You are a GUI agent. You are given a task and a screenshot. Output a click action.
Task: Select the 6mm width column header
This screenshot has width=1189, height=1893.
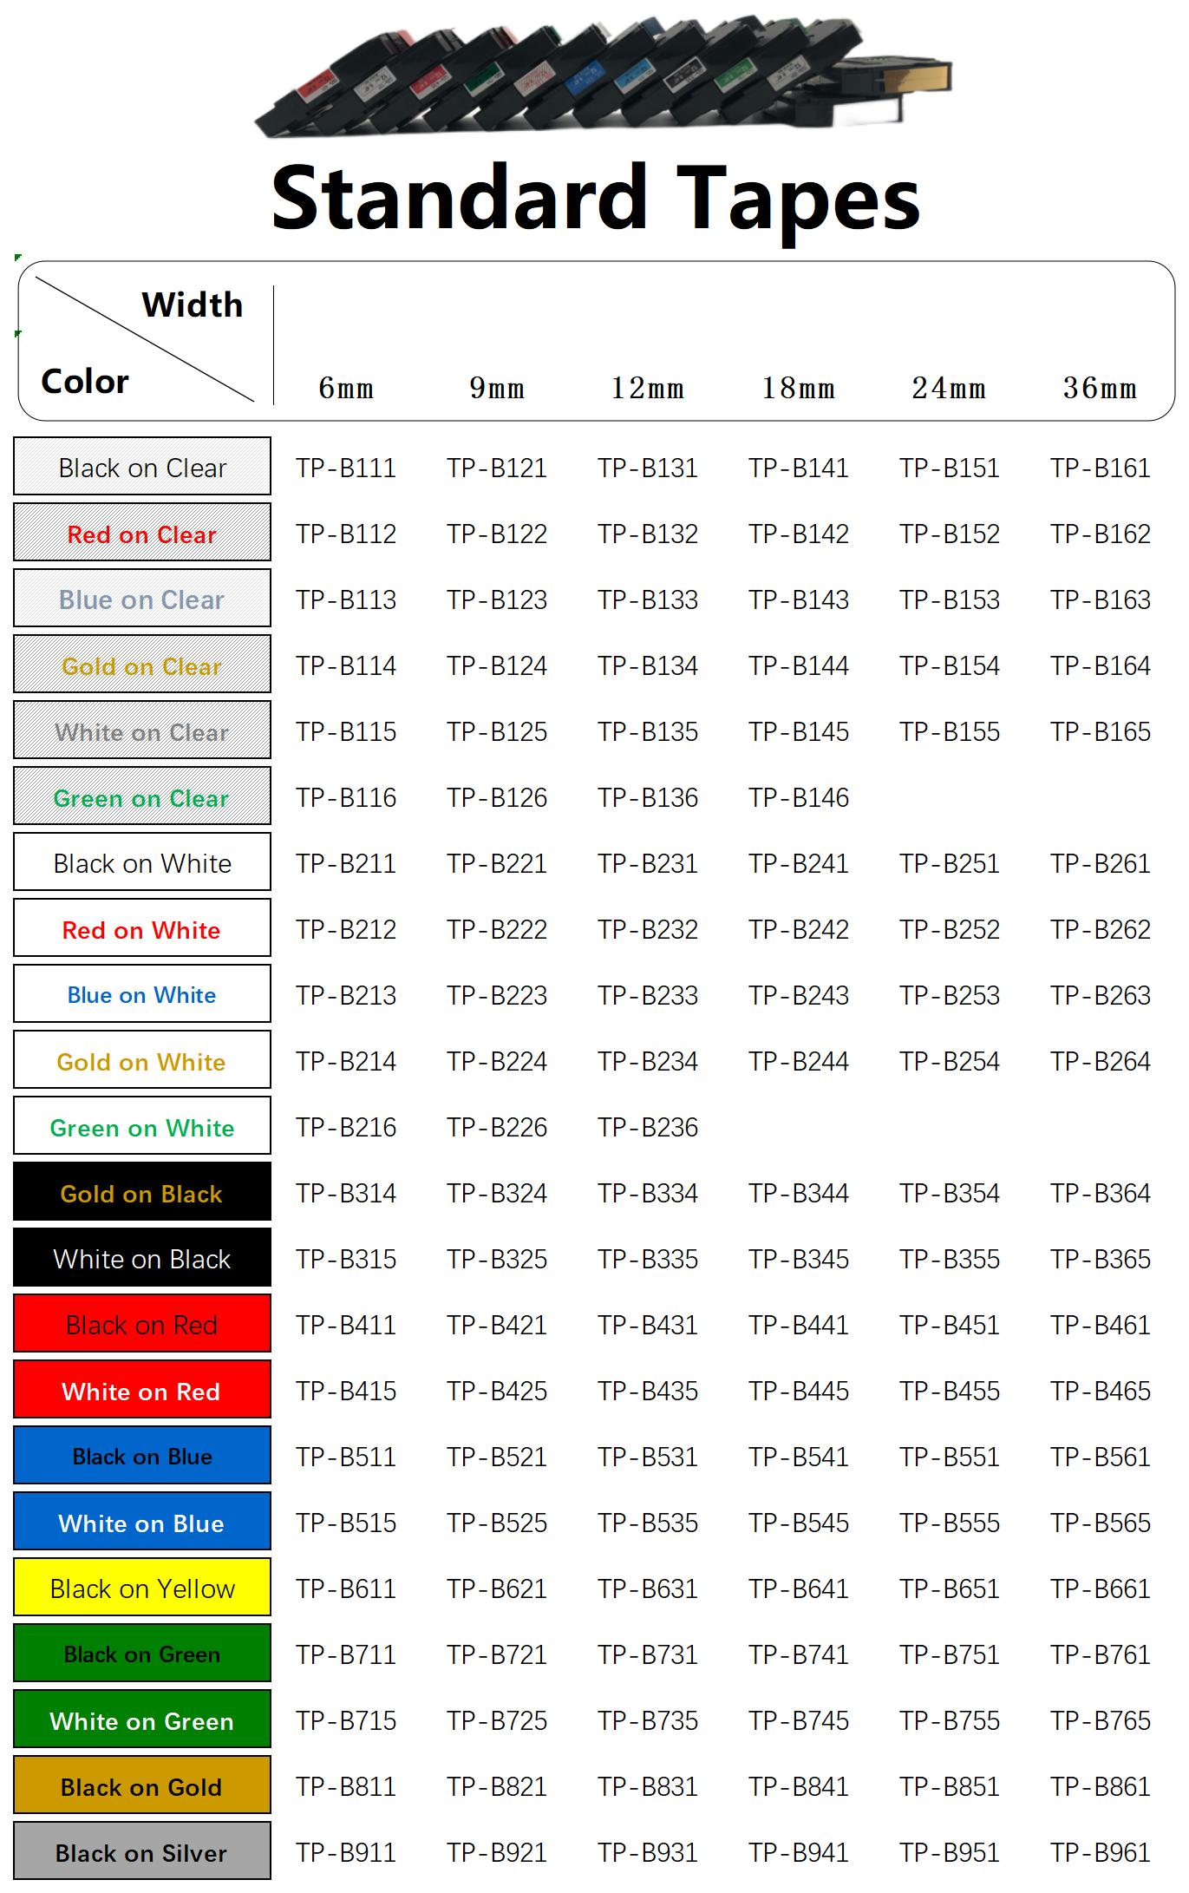point(346,388)
